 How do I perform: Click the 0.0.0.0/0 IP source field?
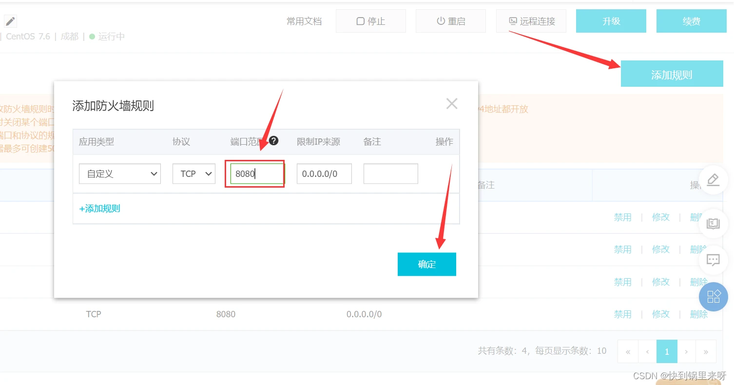[x=324, y=173]
